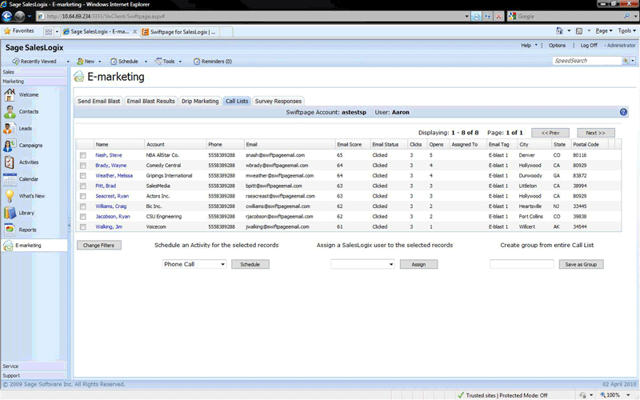This screenshot has width=640, height=400.
Task: Click the RSS feeds icon in command bar
Action: click(578, 31)
